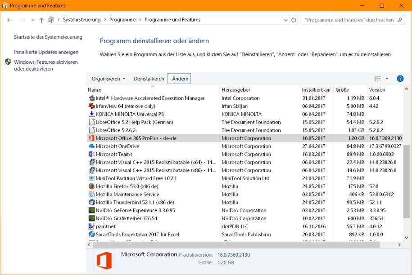Expand the view options dropdown arrow

(x=387, y=79)
